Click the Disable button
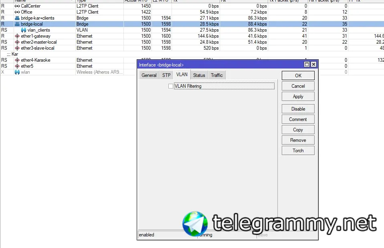384x248 pixels. click(298, 109)
